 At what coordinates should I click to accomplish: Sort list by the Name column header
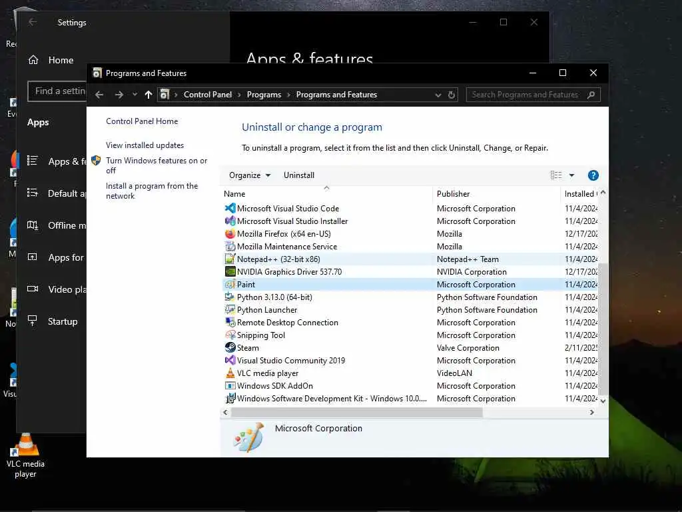[326, 194]
